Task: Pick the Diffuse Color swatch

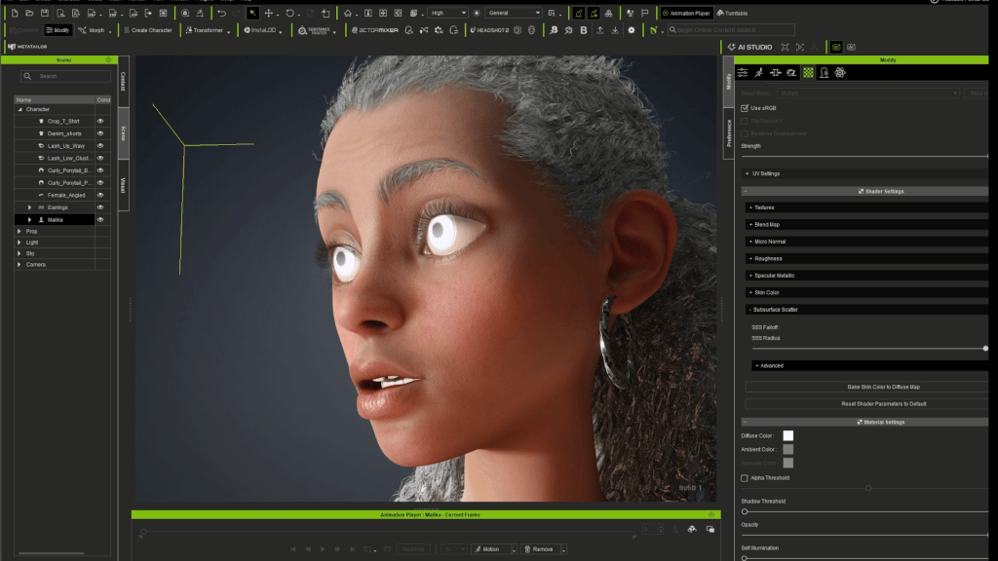Action: [x=787, y=435]
